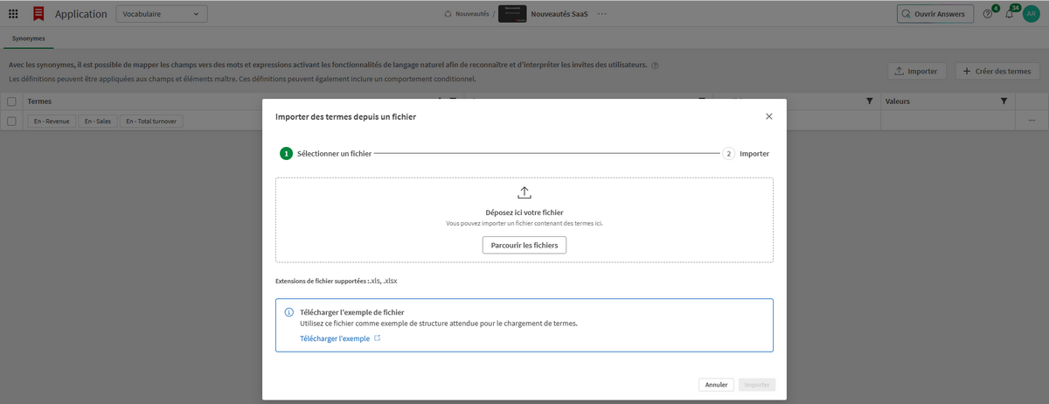Click the info icon beside Télécharger l'exemple de fichier

(x=289, y=312)
